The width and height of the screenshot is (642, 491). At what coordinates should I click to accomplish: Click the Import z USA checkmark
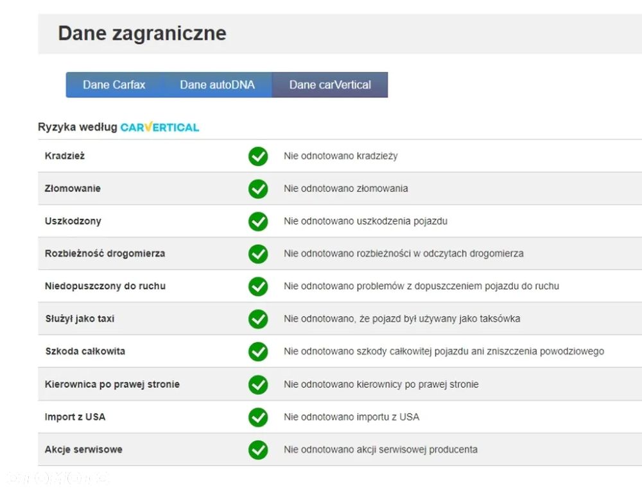coord(258,417)
